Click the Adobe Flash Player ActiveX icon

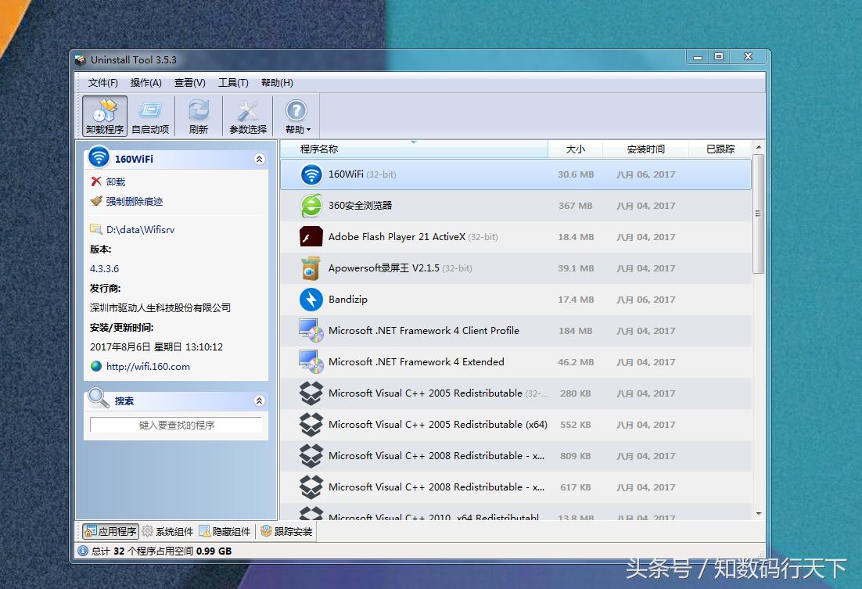(x=310, y=236)
